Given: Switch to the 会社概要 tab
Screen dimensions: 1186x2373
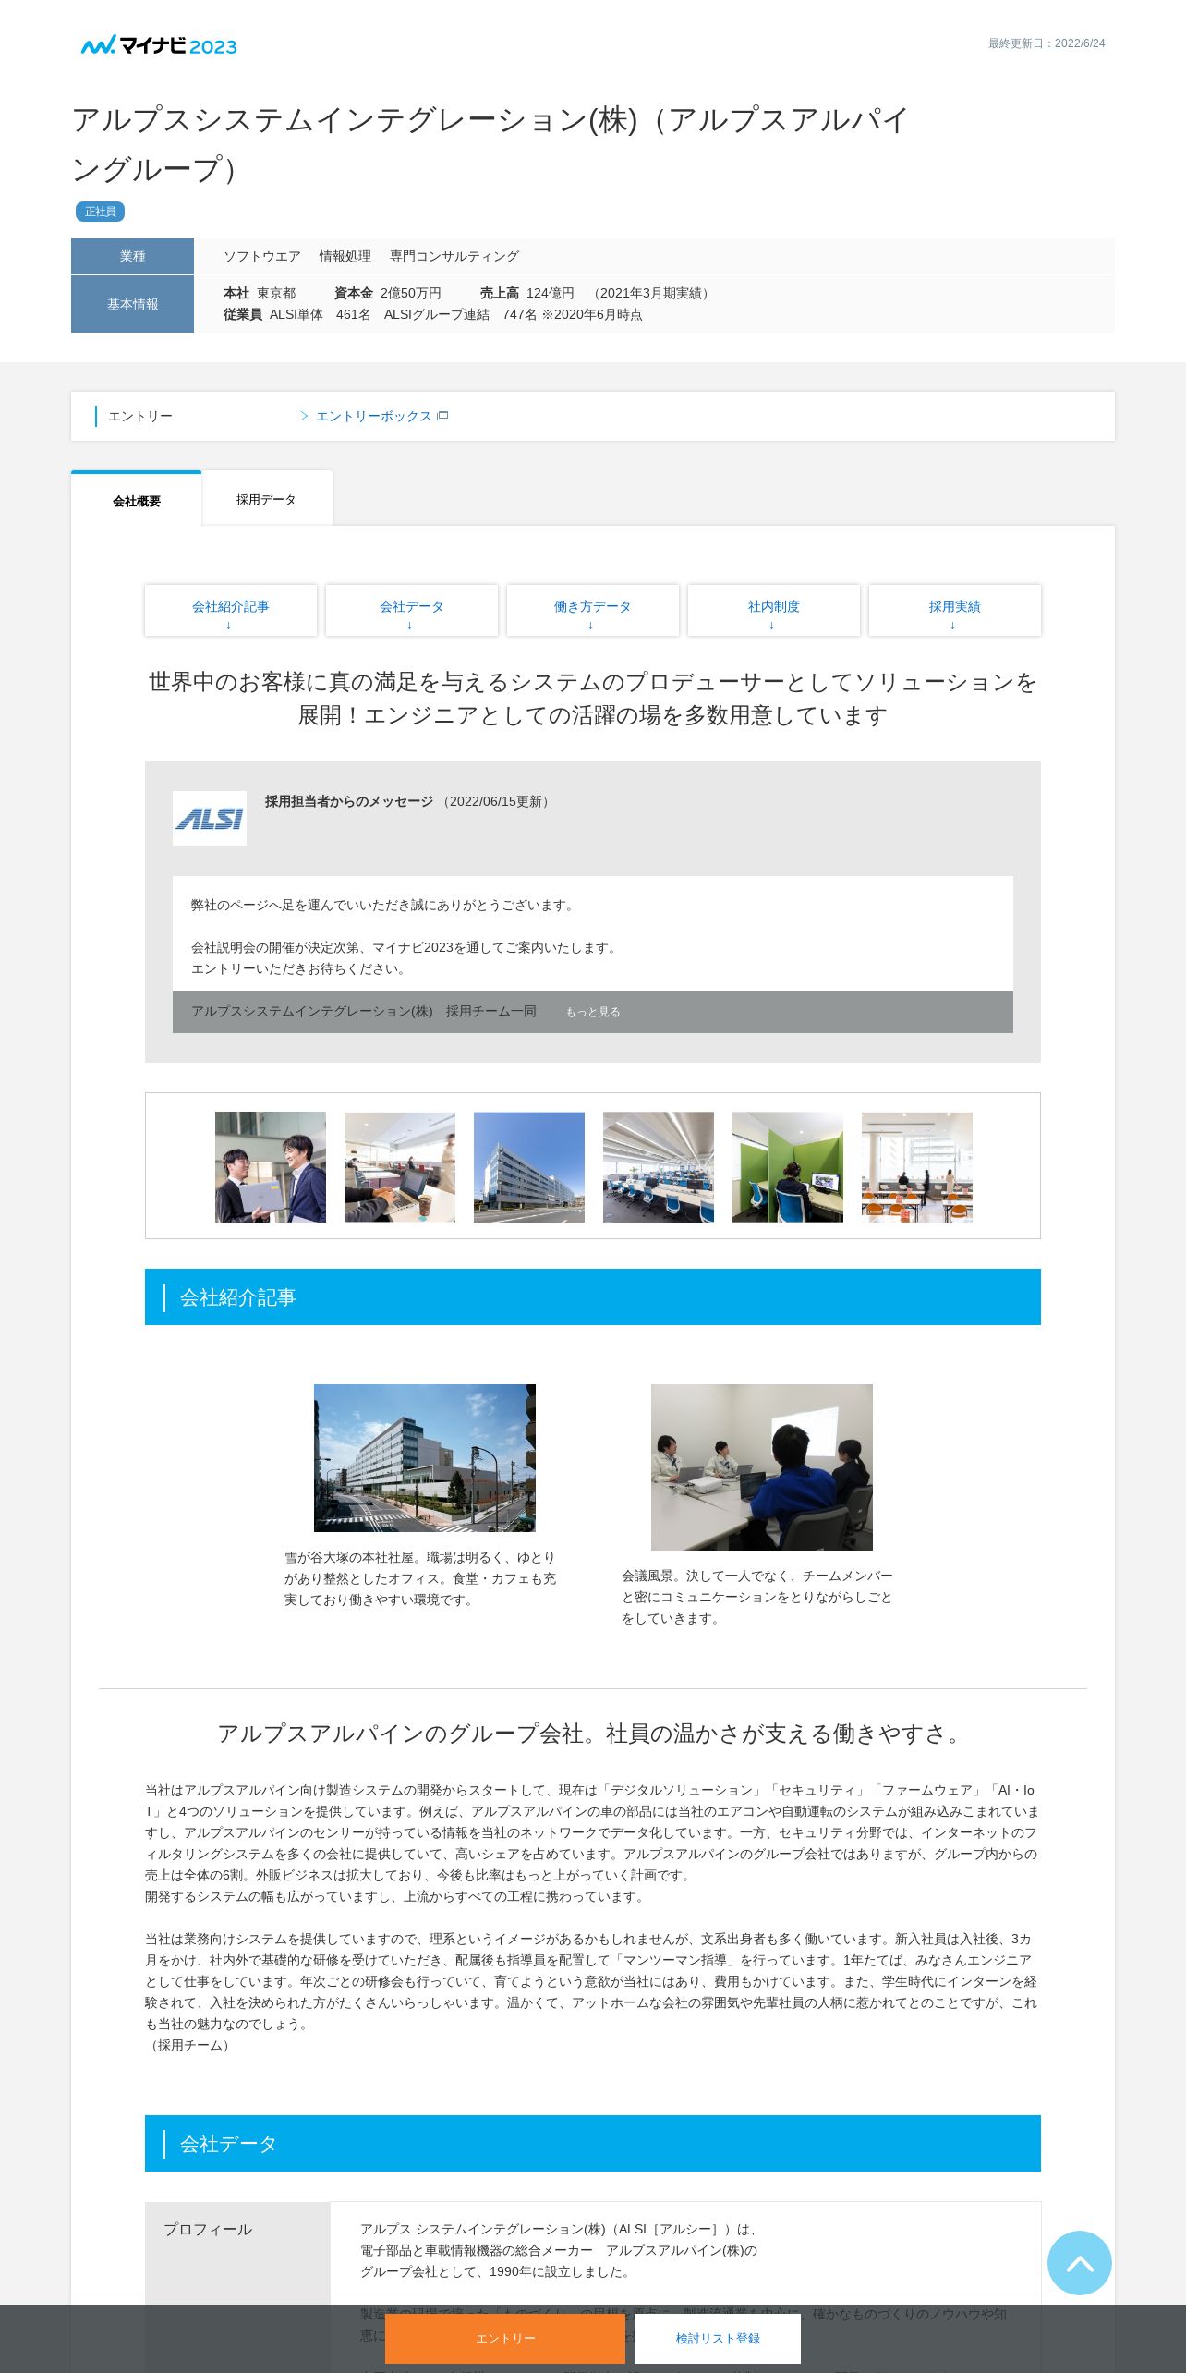Looking at the screenshot, I should (x=137, y=500).
